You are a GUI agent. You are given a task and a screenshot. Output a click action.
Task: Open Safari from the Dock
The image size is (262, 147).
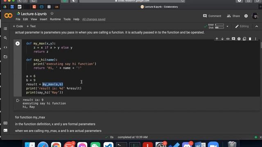(43, 144)
